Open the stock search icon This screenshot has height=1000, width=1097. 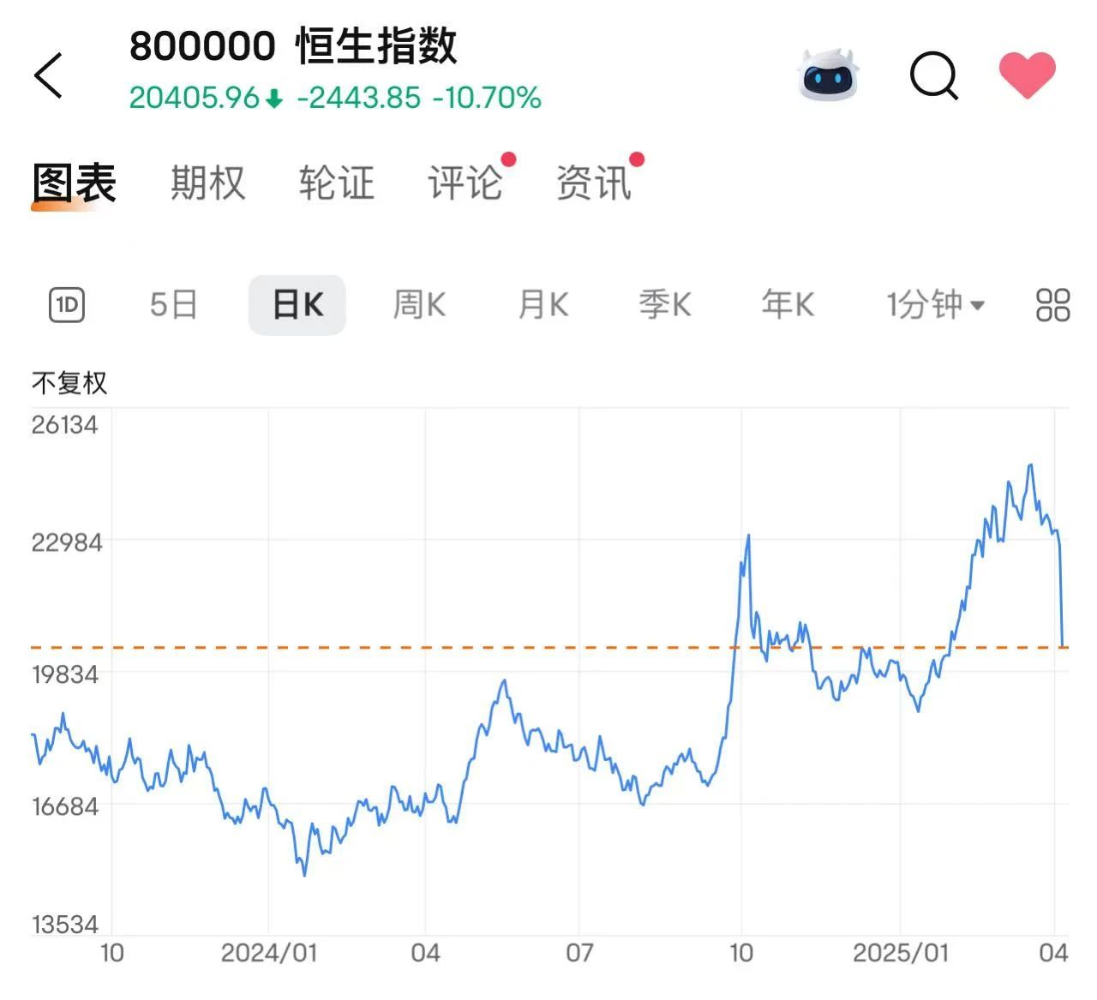(x=933, y=76)
